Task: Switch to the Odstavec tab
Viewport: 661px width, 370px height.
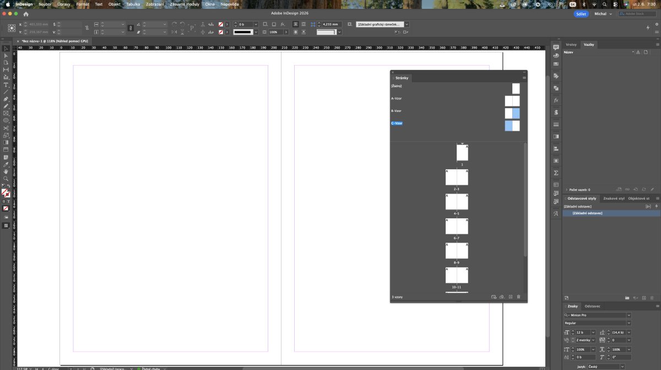Action: point(593,306)
